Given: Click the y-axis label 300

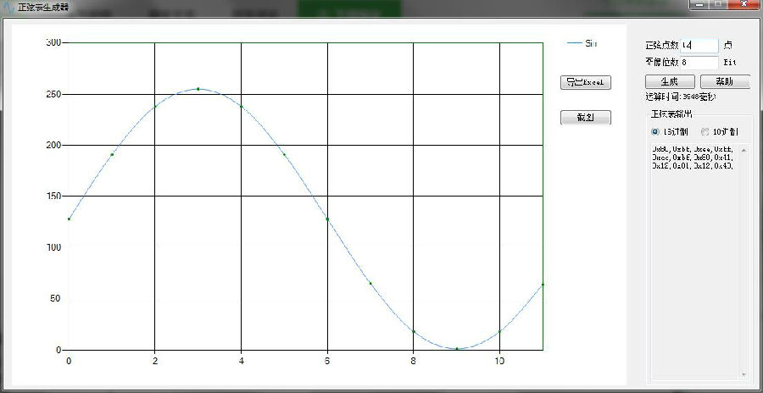Looking at the screenshot, I should click(53, 43).
